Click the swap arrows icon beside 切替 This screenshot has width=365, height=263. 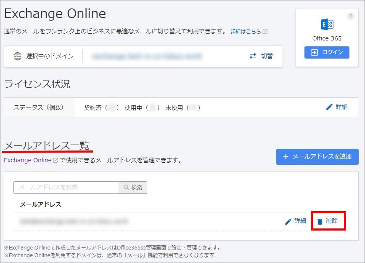[x=253, y=56]
